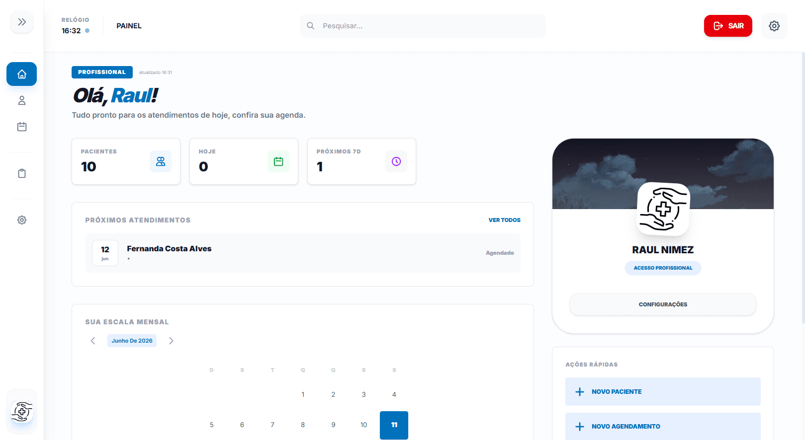The height and width of the screenshot is (440, 805).
Task: Click the 16:32 clock display
Action: 71,31
